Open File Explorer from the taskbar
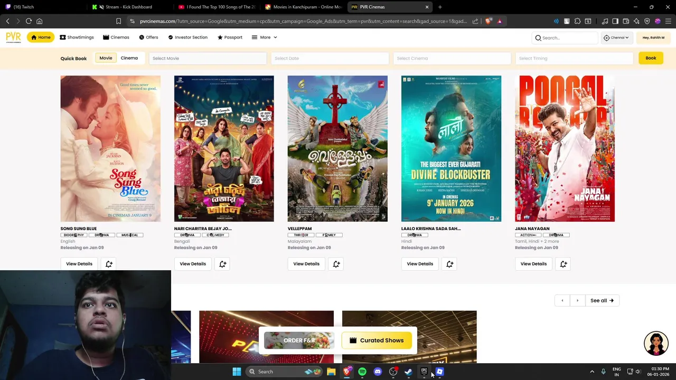The width and height of the screenshot is (676, 380). [331, 372]
